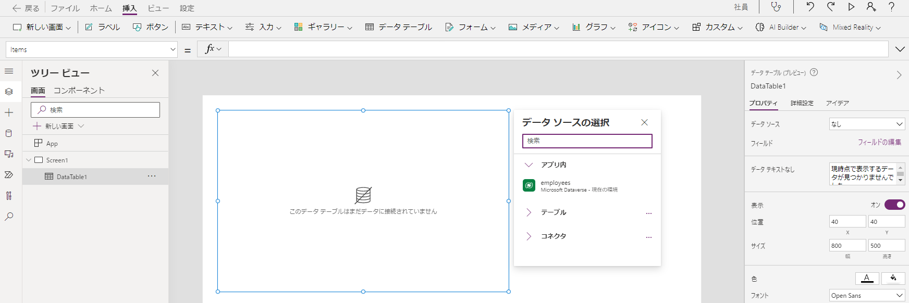
Task: Select the Tree view layers icon
Action: coord(9,92)
